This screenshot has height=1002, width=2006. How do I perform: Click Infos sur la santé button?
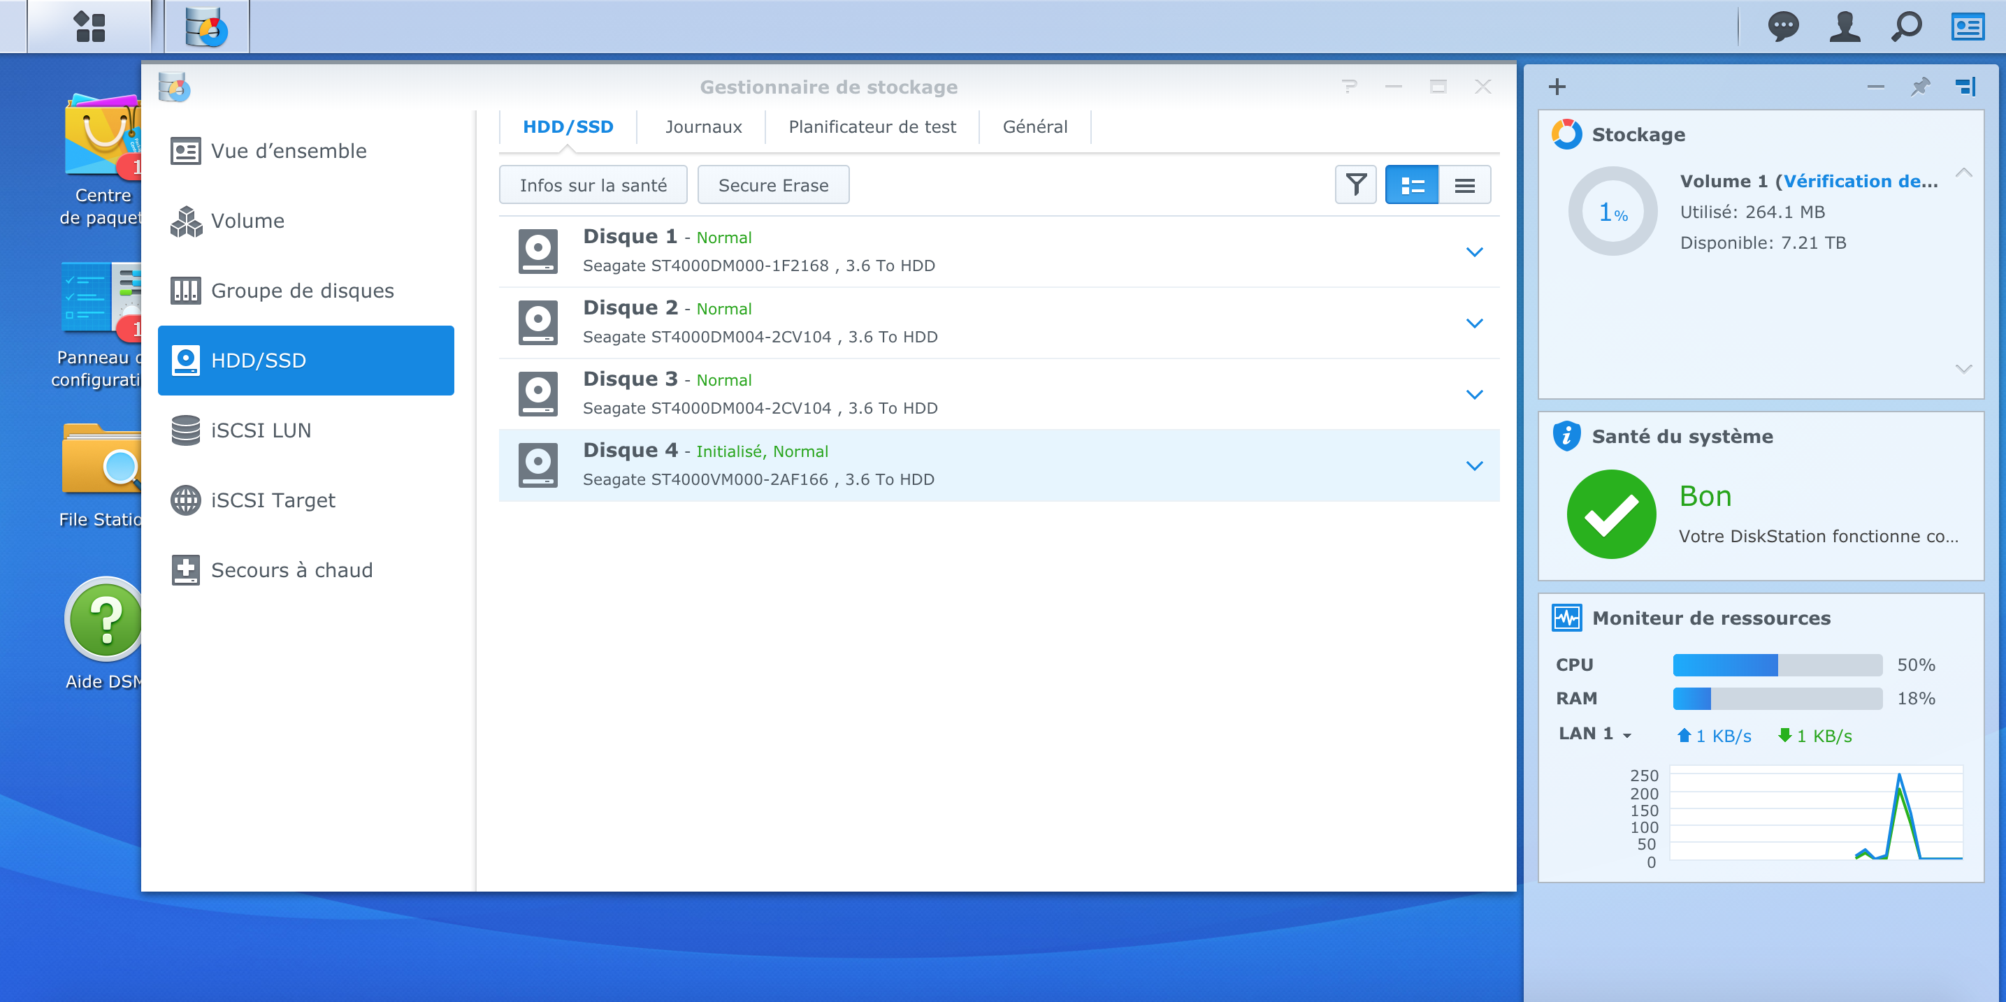tap(593, 184)
